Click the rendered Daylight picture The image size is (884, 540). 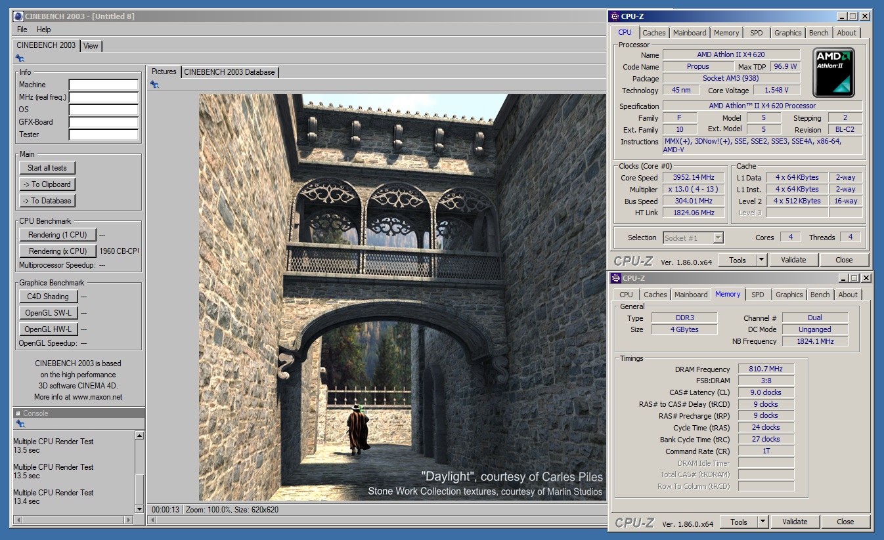point(402,297)
